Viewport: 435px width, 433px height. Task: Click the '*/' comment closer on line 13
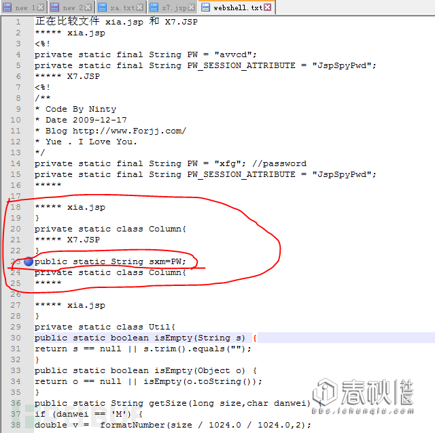click(x=40, y=153)
